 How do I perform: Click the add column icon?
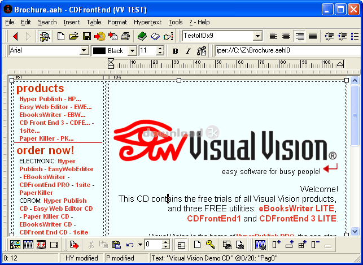[x=276, y=245]
